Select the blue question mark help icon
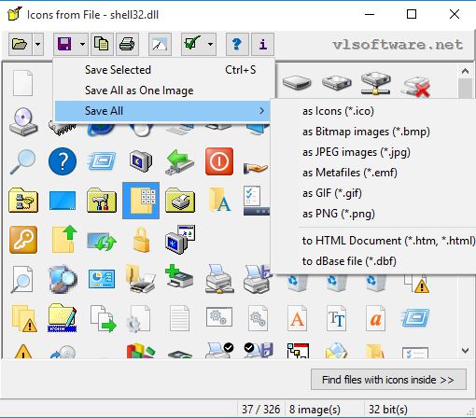Image resolution: width=476 pixels, height=418 pixels. (x=63, y=161)
